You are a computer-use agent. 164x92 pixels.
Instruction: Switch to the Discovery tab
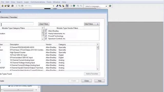pos(4,17)
